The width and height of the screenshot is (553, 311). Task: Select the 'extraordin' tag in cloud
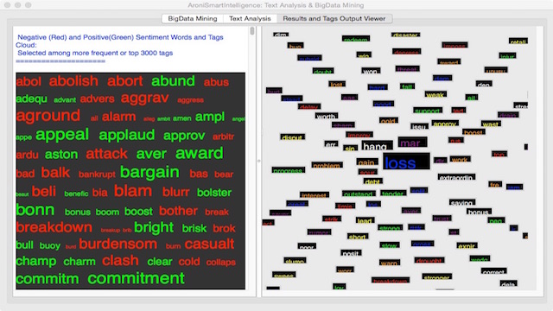(456, 176)
